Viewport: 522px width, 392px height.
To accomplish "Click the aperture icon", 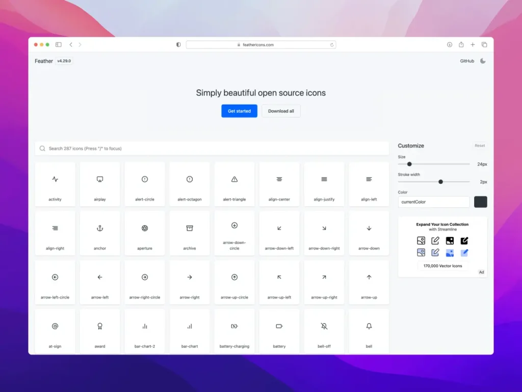I will pyautogui.click(x=144, y=229).
